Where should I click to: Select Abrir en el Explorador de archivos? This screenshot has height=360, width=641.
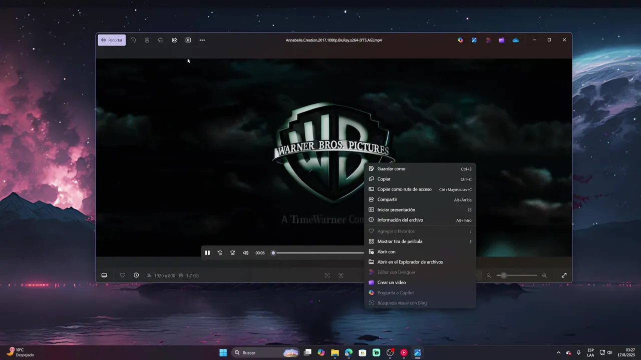pos(420,262)
